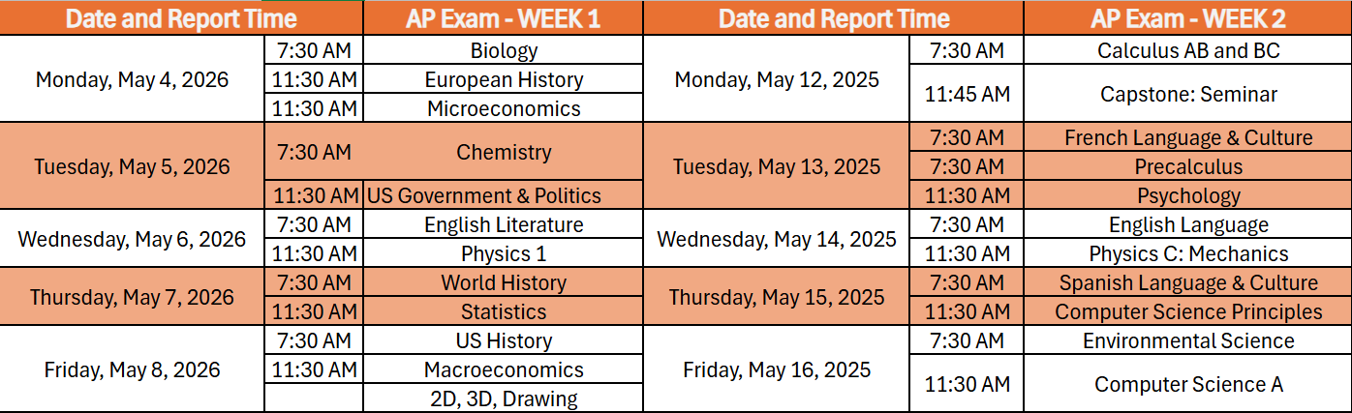Select the European History cell
Viewport: 1352px width, 413px height.
(x=504, y=79)
